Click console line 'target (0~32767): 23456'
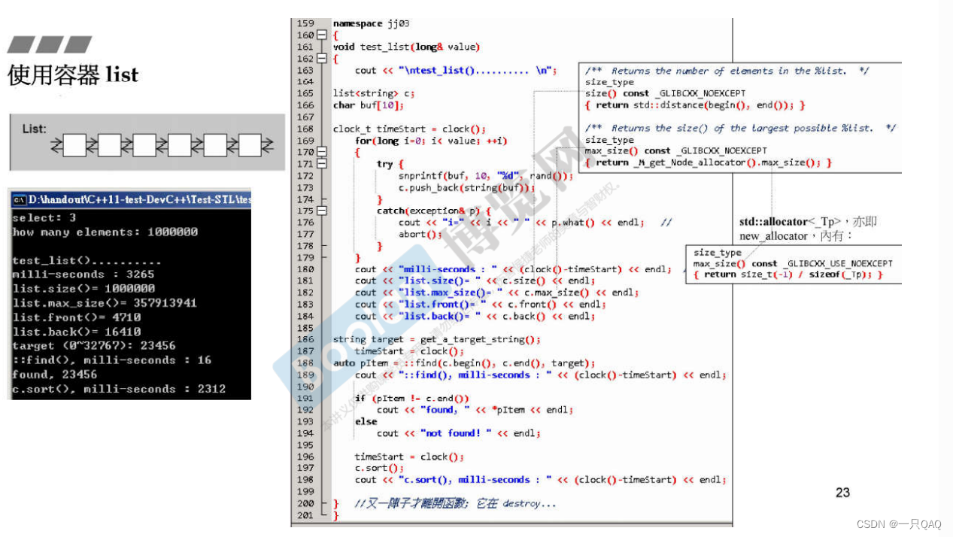The image size is (953, 537). pos(94,346)
